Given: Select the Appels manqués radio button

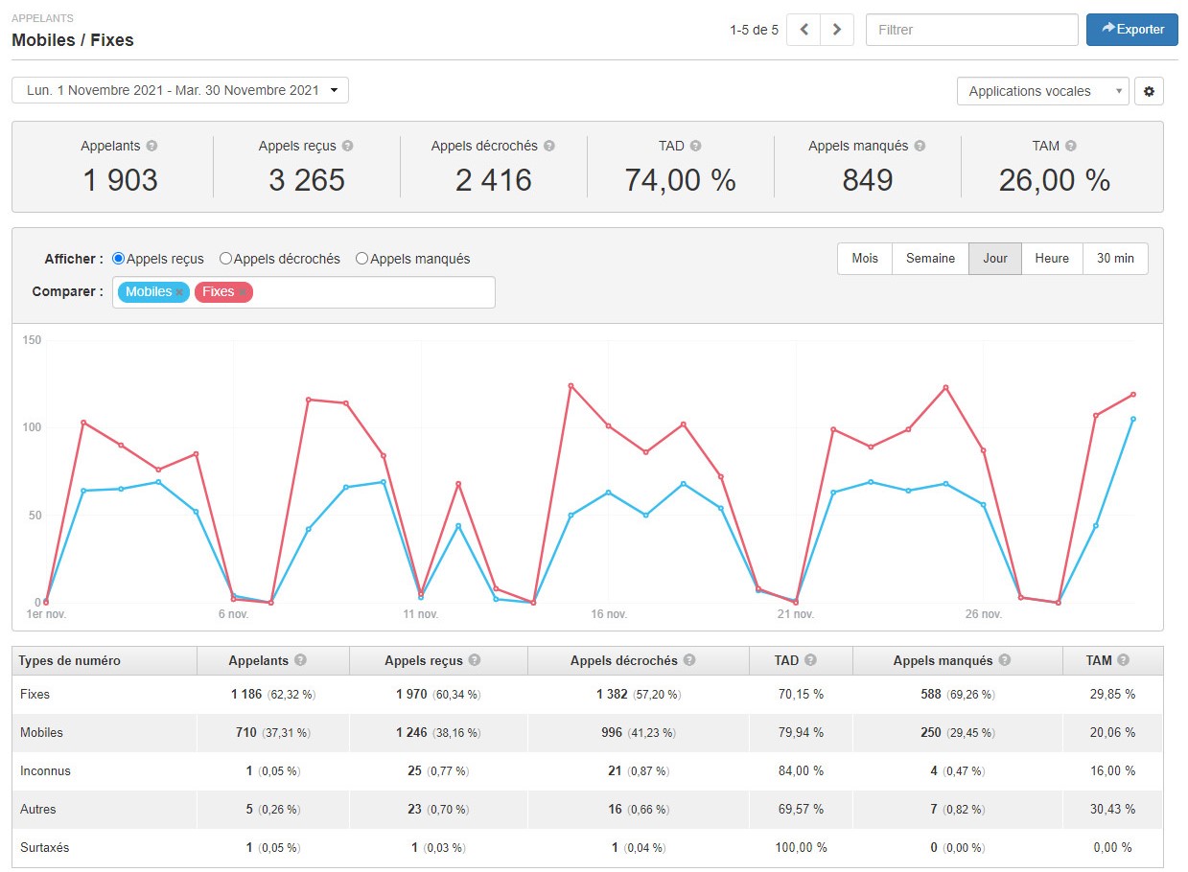Looking at the screenshot, I should 361,259.
